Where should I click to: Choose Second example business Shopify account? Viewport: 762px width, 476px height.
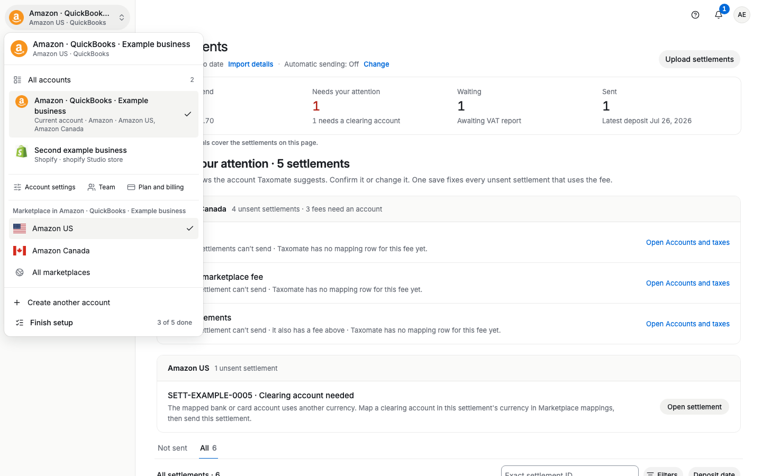pos(104,154)
